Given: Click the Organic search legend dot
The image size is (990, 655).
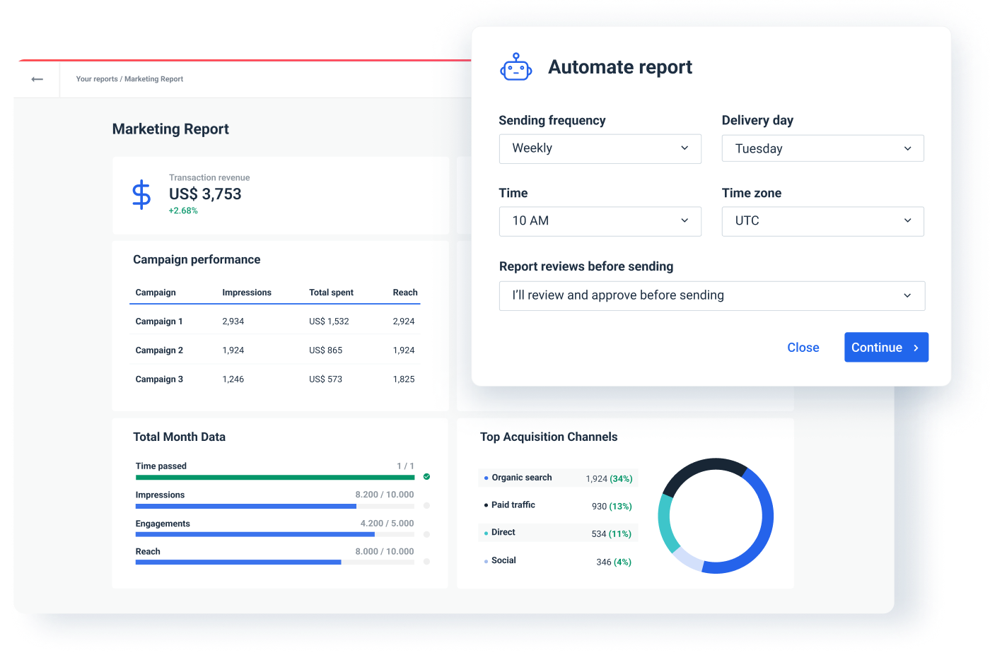Looking at the screenshot, I should (487, 478).
